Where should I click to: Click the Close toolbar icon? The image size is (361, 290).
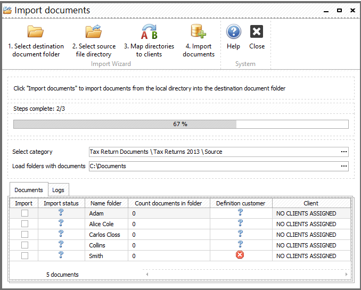(257, 31)
